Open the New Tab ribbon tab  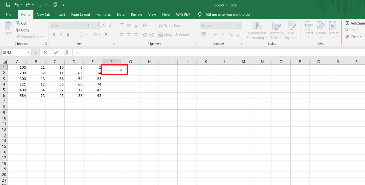[43, 14]
